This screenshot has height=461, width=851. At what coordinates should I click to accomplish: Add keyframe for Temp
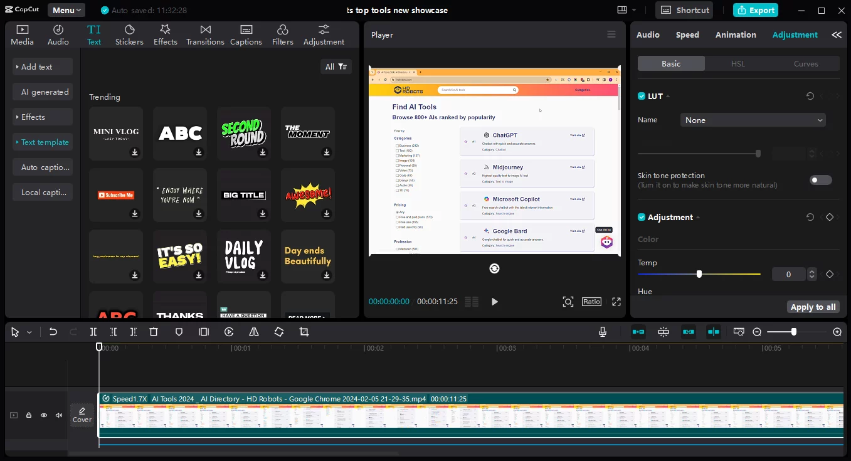click(830, 274)
